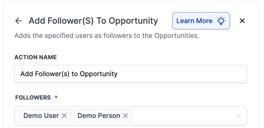
Task: Click the FOLLOWERS field label
Action: [x=33, y=97]
